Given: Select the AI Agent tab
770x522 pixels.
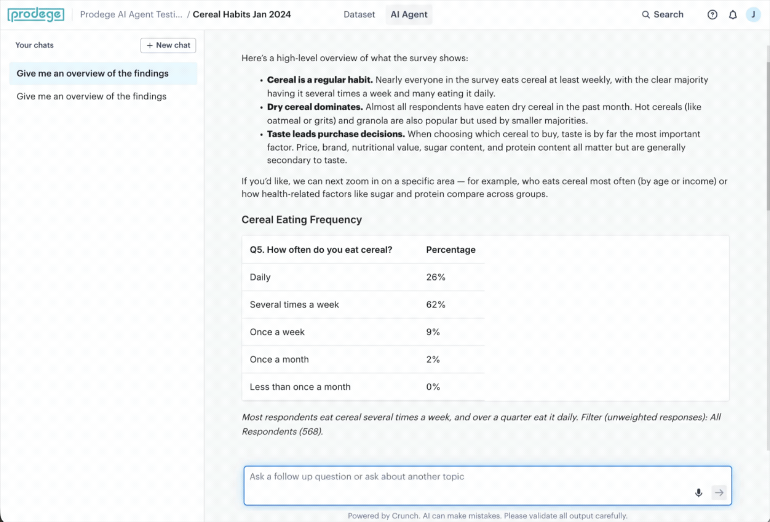Looking at the screenshot, I should coord(409,14).
